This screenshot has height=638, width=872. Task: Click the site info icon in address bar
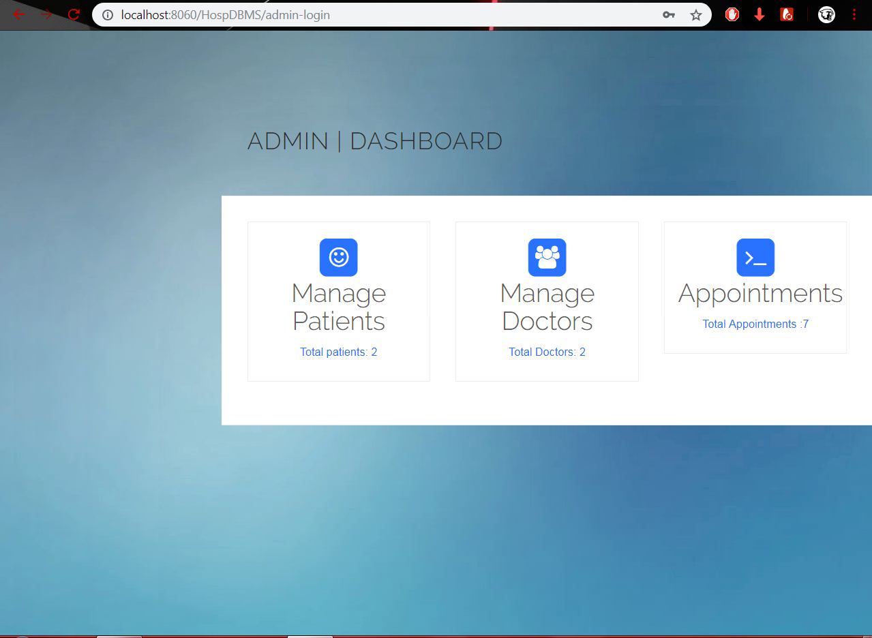107,14
